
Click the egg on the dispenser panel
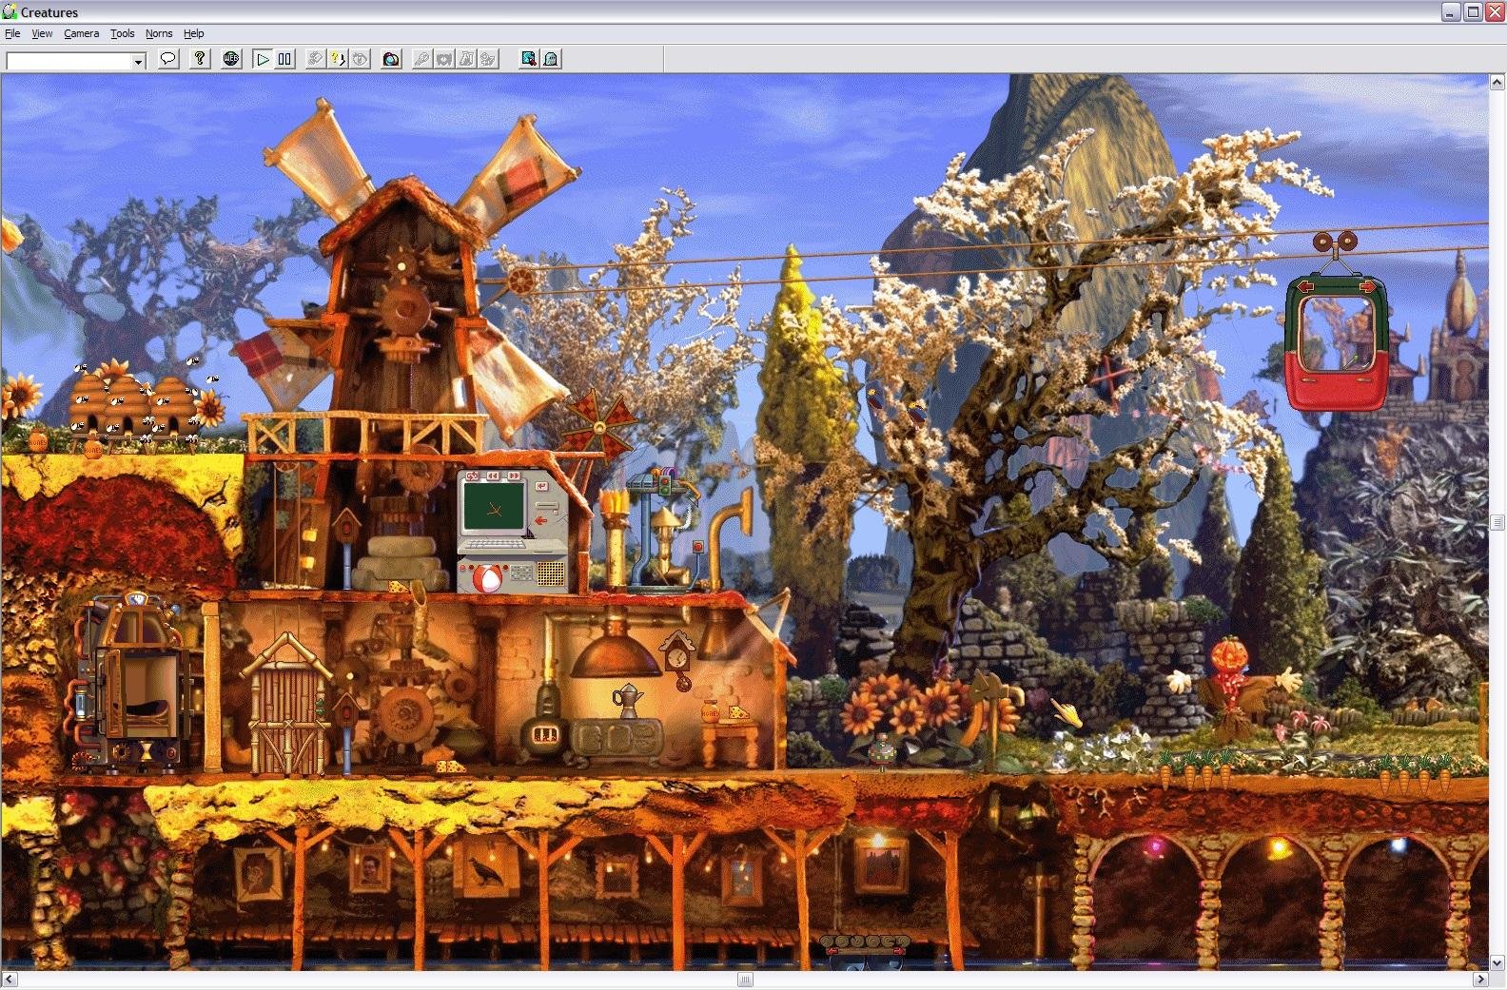pyautogui.click(x=489, y=579)
